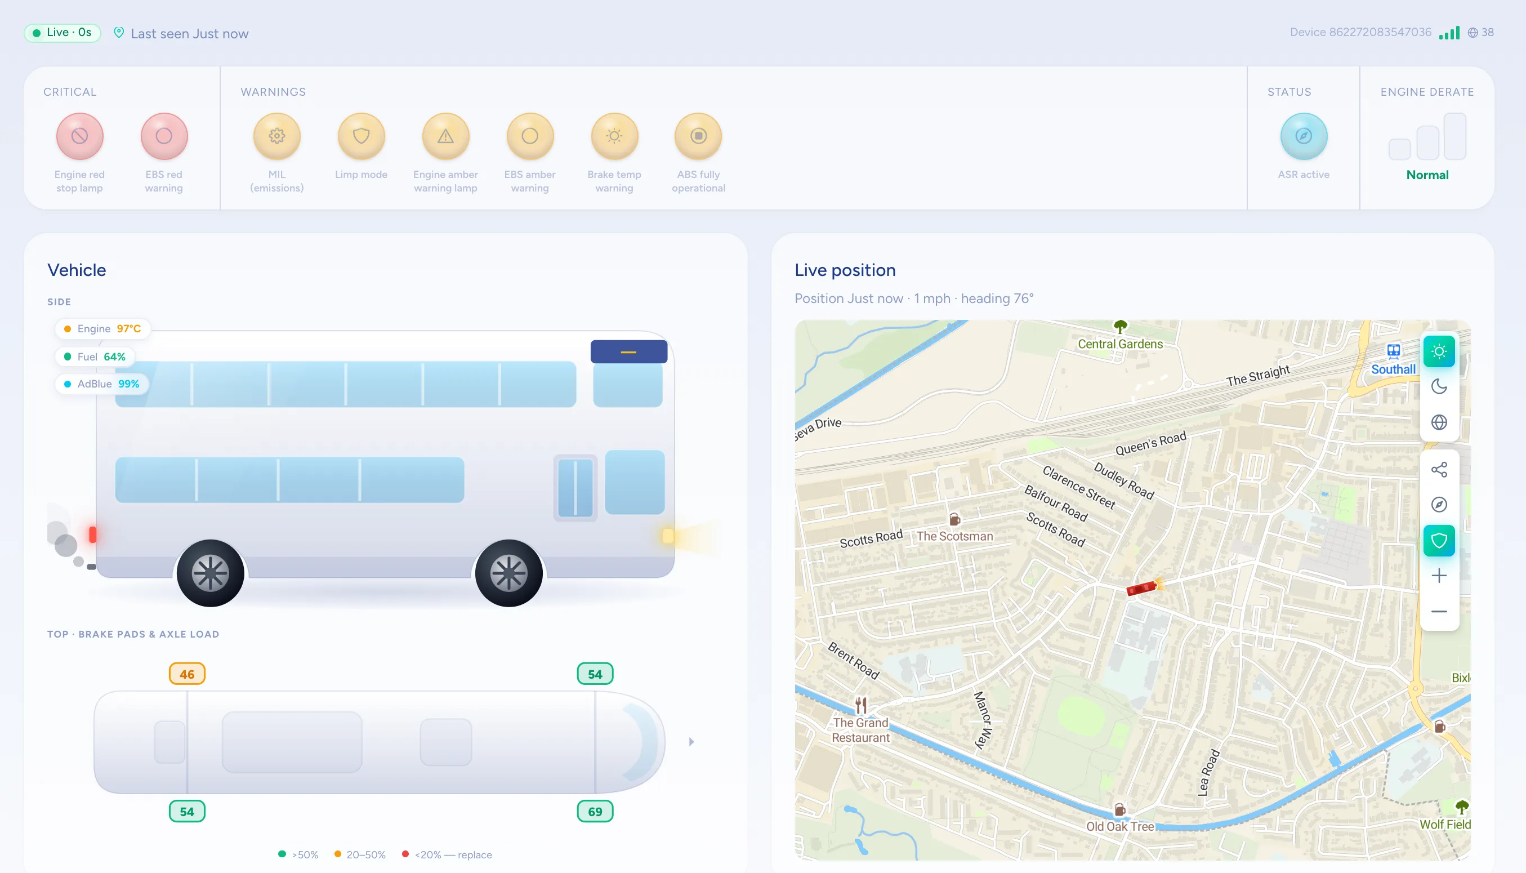Click the EBS amber warning indicator
Viewport: 1526px width, 873px height.
[530, 136]
